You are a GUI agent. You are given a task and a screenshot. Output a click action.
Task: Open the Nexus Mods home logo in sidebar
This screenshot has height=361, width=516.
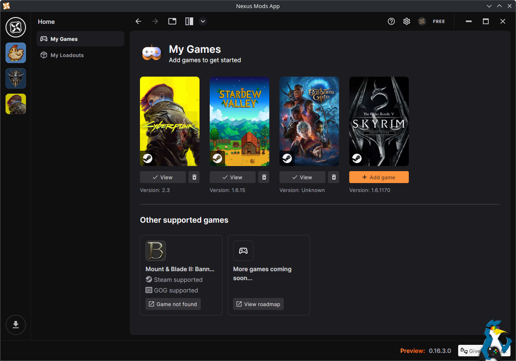tap(16, 28)
